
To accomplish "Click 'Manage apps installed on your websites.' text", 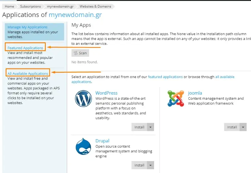I will 33,34.
